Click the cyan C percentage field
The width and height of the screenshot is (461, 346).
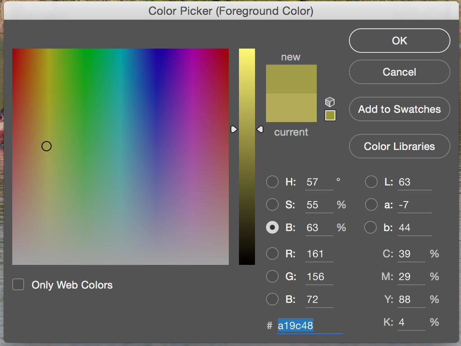coord(411,254)
